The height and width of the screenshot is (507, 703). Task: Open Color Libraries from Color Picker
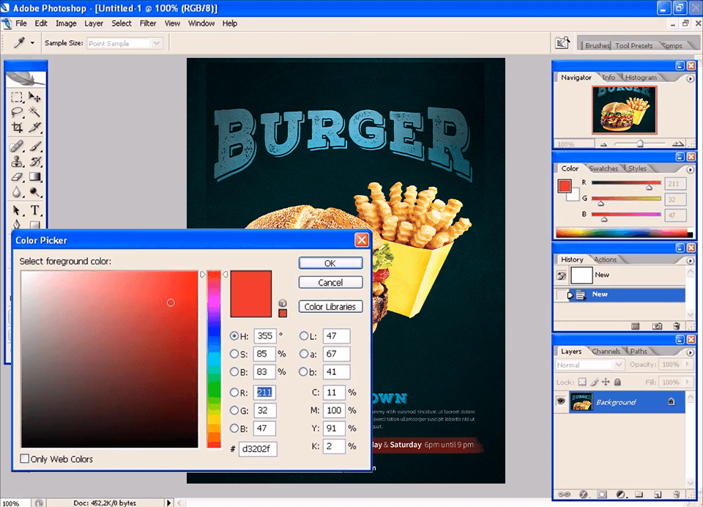click(330, 307)
